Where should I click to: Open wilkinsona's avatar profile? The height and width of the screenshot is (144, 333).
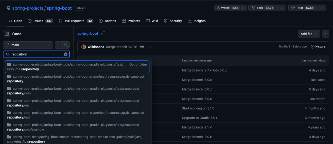[84, 47]
